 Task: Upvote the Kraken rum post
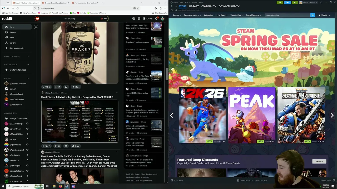pyautogui.click(x=43, y=87)
